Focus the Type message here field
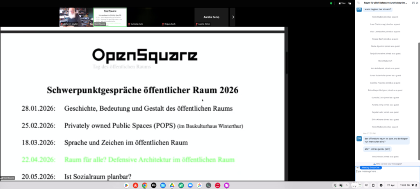This screenshot has width=420, height=189. pos(386,171)
